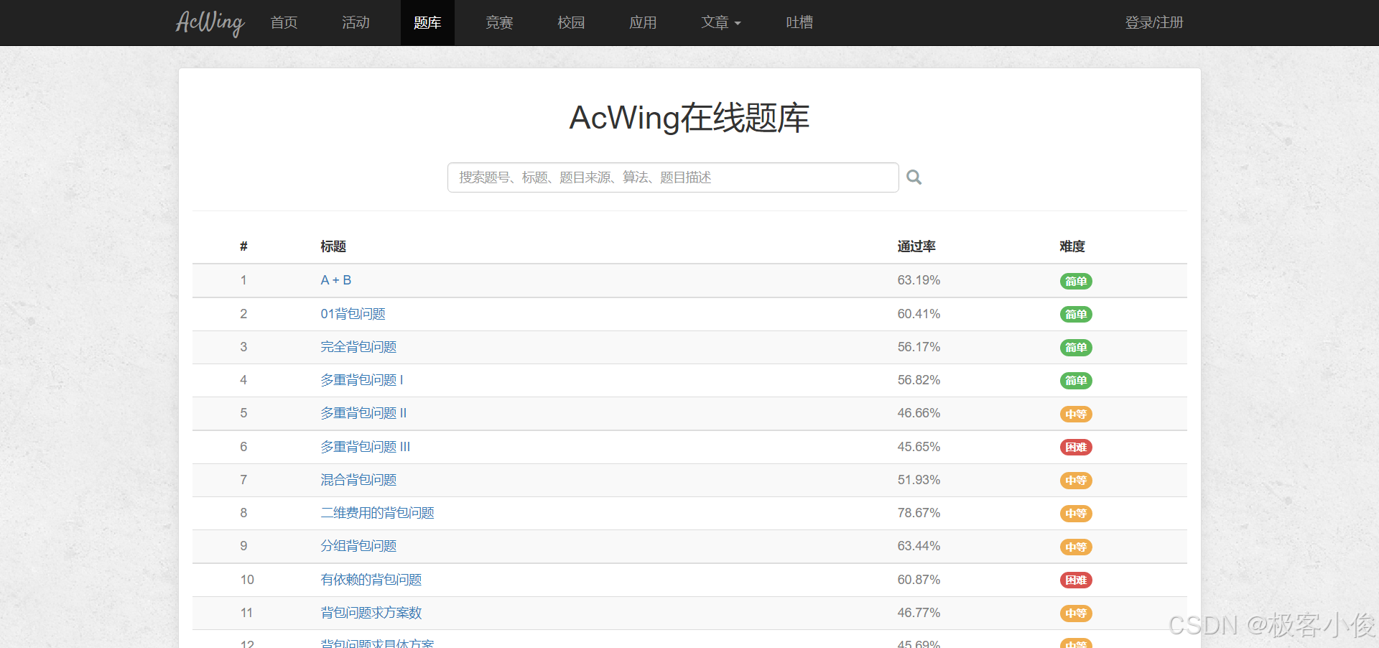The width and height of the screenshot is (1379, 648).
Task: Click 困难 badge in 有依赖的背包问题 row
Action: point(1076,580)
